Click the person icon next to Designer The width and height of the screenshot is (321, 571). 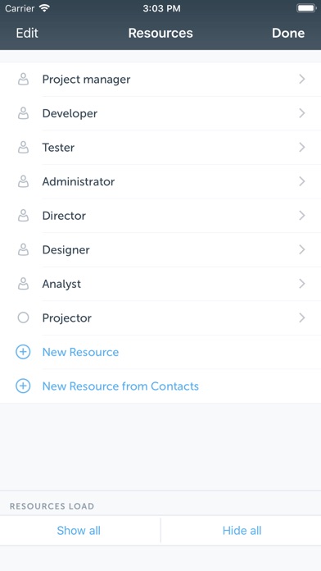coord(23,249)
